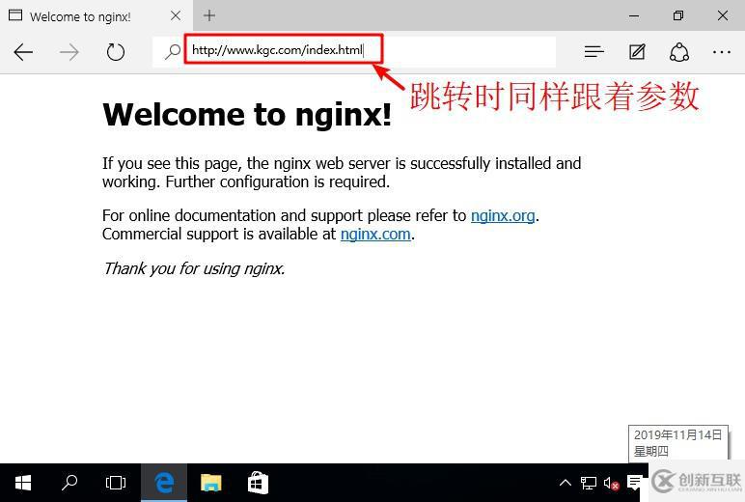745x502 pixels.
Task: Close the Edge browser window
Action: click(723, 15)
